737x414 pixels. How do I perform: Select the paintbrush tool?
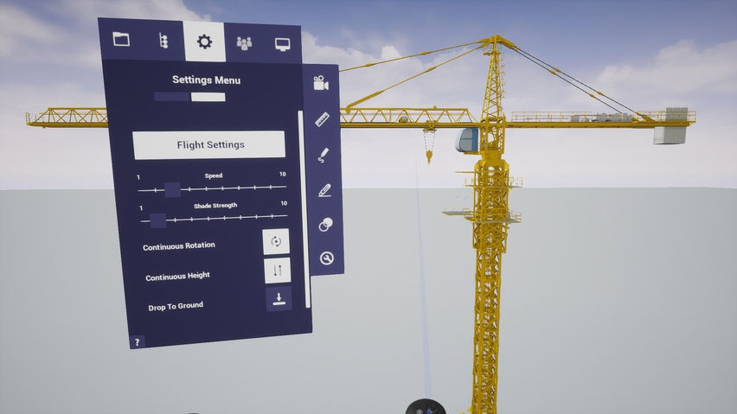point(324,155)
